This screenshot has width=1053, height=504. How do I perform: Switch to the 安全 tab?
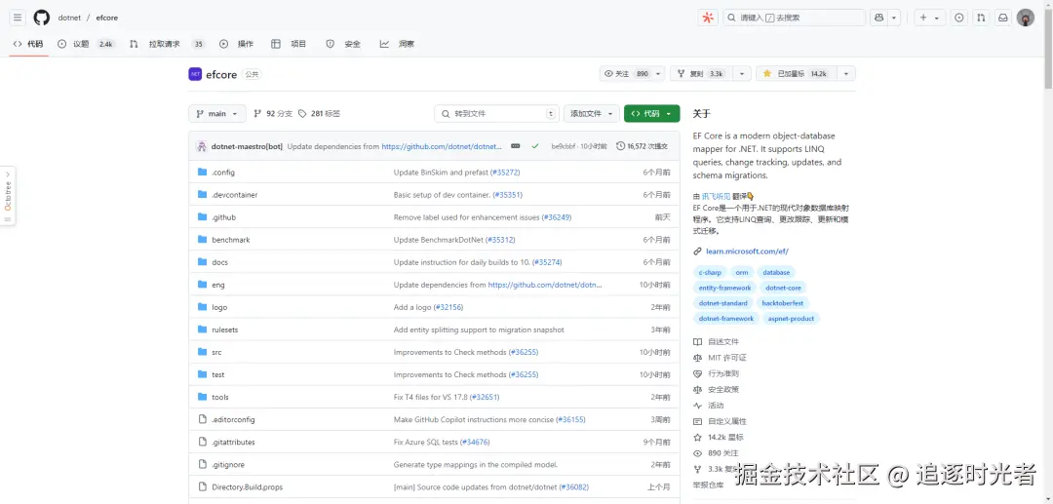(343, 44)
